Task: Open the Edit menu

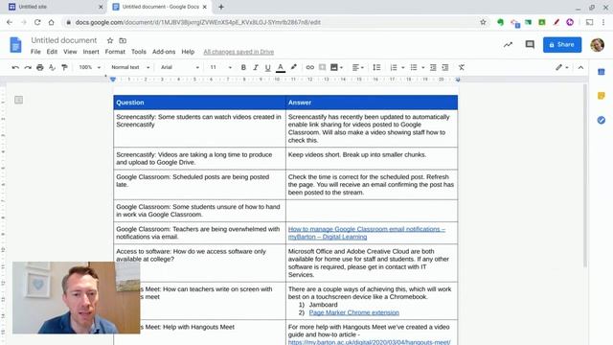Action: tap(52, 52)
